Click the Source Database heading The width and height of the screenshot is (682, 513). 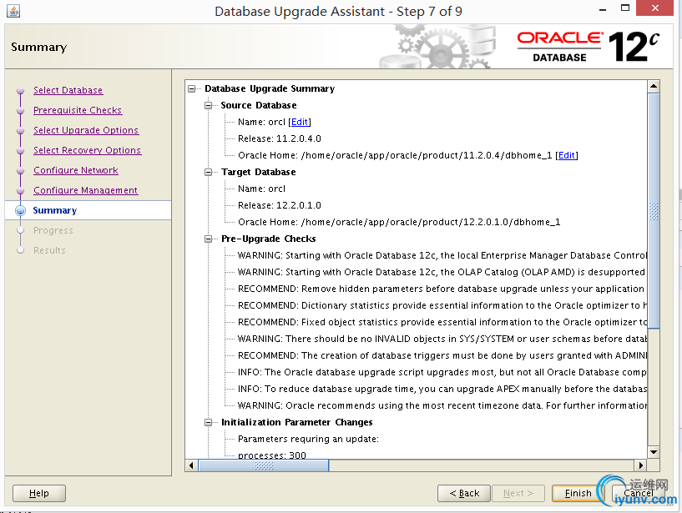coord(259,106)
